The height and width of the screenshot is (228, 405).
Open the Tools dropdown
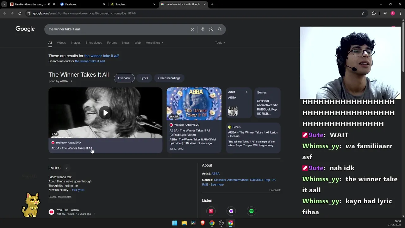220,43
